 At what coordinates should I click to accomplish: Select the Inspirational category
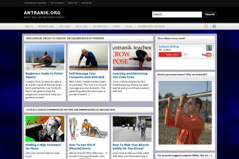(x=46, y=26)
